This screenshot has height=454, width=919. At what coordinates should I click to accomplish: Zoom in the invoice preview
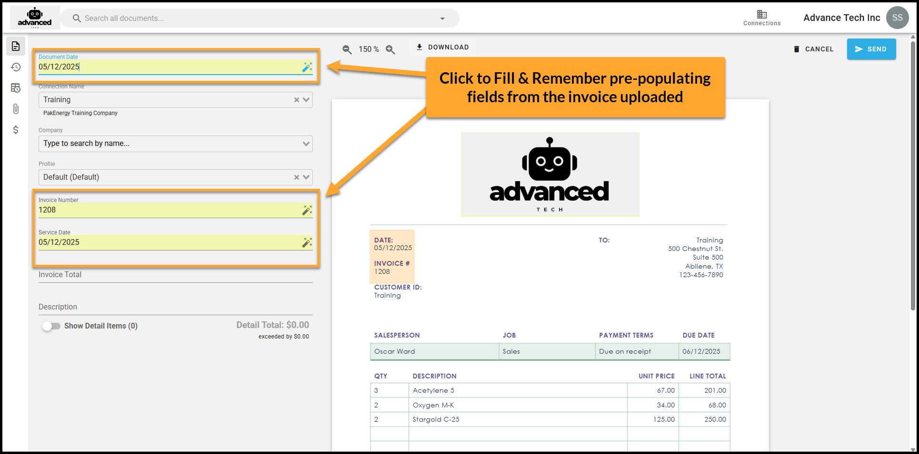click(390, 49)
